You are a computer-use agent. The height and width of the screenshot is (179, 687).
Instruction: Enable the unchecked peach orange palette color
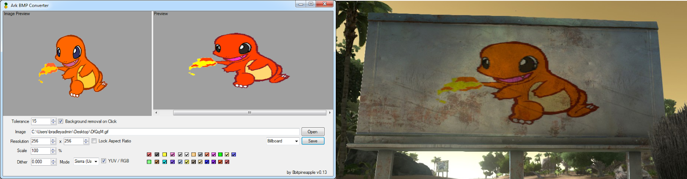pyautogui.click(x=194, y=155)
